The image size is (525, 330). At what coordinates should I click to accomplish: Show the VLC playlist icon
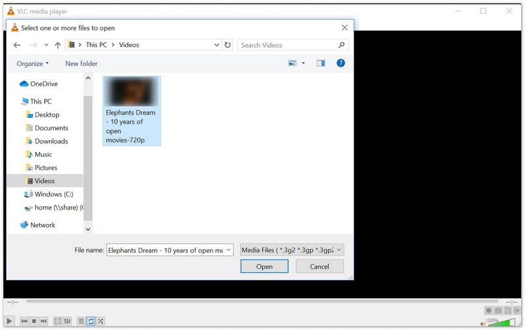tap(81, 321)
